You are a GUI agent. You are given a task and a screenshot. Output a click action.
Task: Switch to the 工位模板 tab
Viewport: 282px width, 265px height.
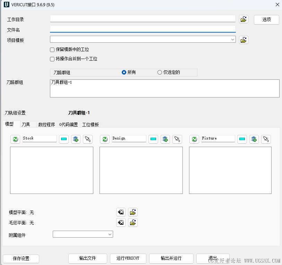point(91,125)
